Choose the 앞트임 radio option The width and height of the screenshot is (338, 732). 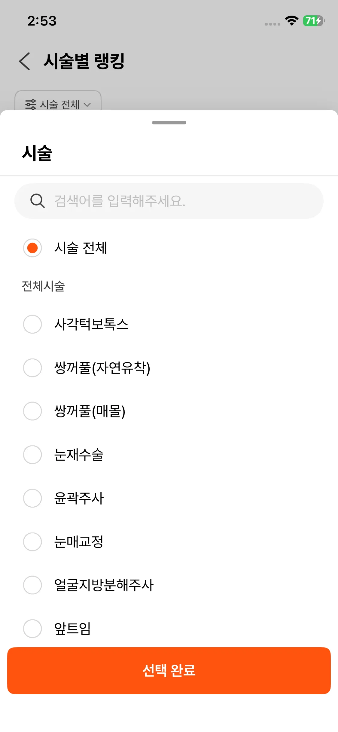(x=32, y=628)
